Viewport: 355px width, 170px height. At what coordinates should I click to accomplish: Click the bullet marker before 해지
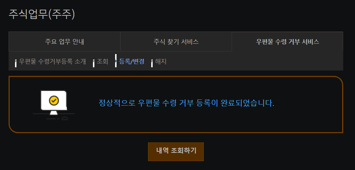click(x=152, y=63)
